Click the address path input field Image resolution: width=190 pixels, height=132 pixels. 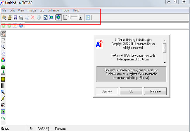[x=105, y=26]
